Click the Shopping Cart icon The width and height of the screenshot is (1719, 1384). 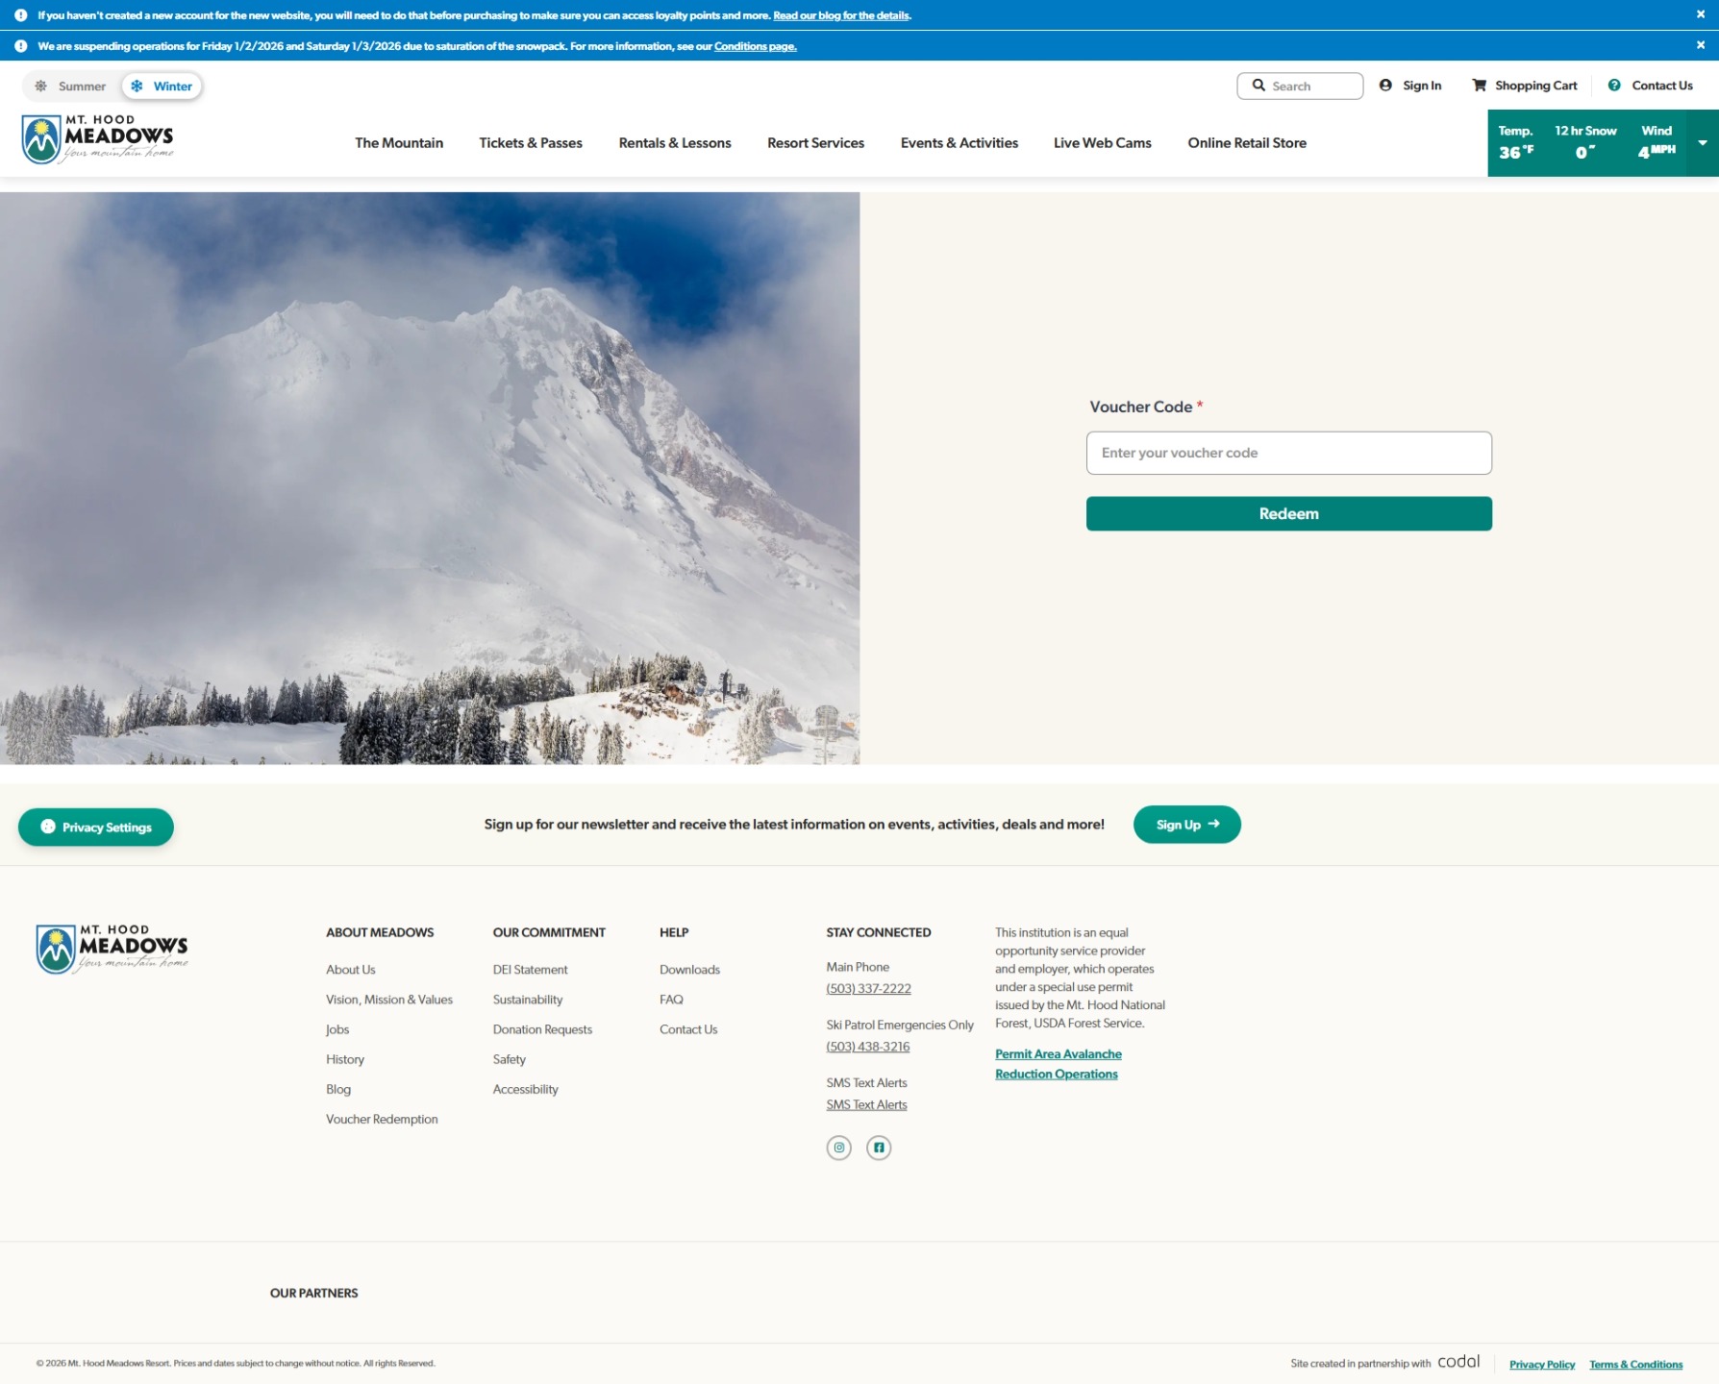coord(1479,86)
